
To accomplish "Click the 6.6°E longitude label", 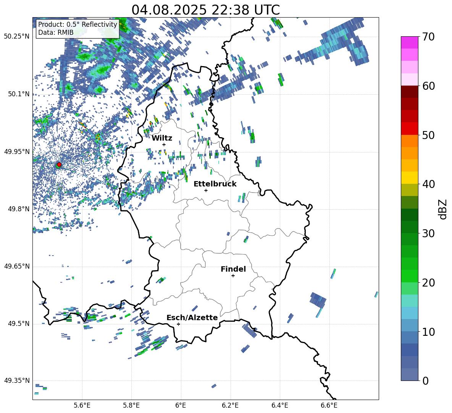I will [329, 405].
